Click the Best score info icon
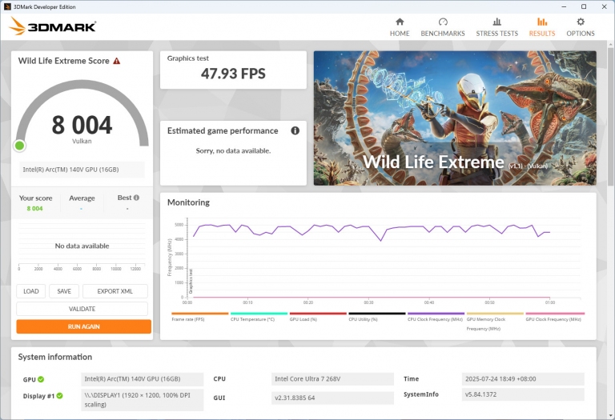 coord(136,198)
